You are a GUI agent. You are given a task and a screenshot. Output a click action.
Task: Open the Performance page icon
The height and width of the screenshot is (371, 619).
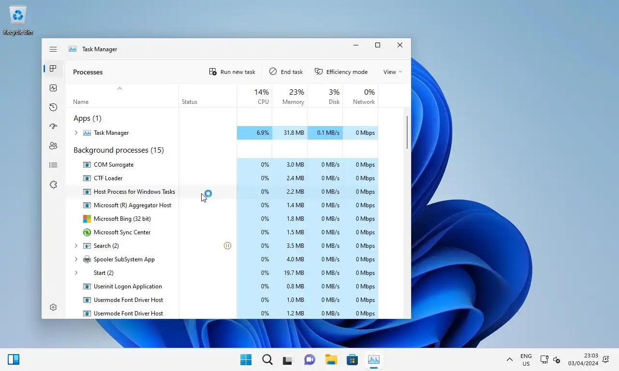[53, 88]
